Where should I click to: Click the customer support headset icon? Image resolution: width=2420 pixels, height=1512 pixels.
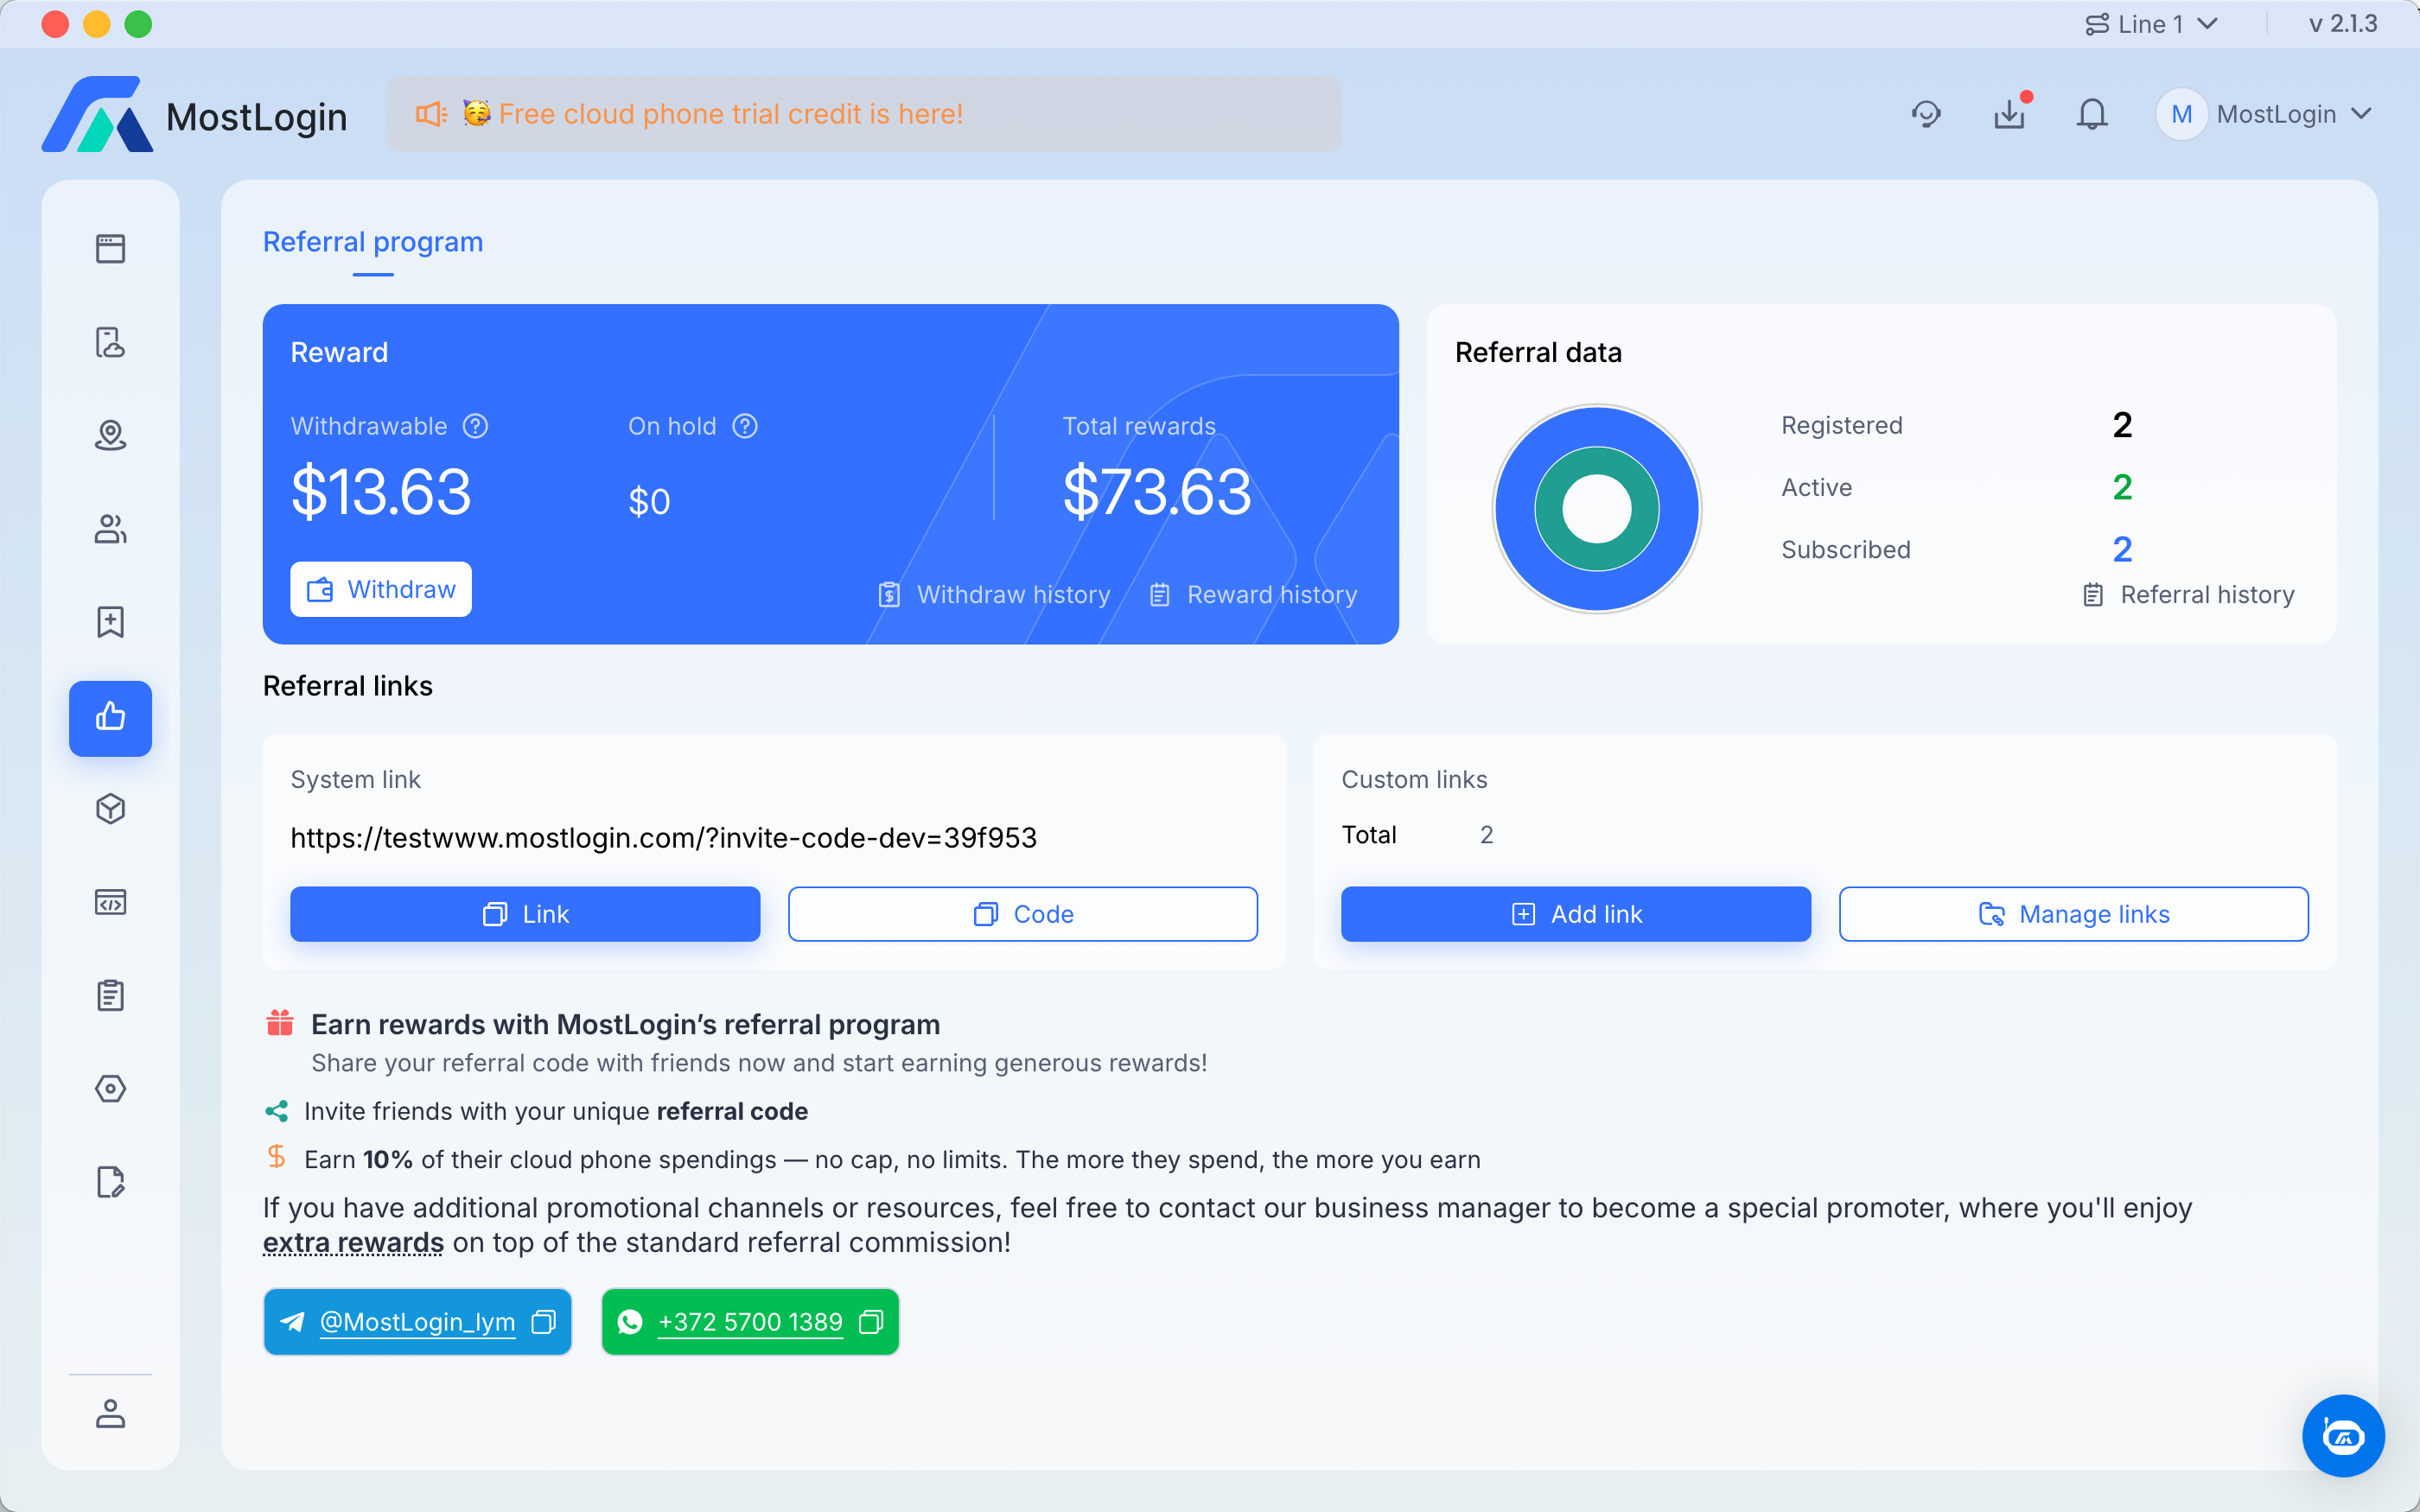tap(1926, 114)
